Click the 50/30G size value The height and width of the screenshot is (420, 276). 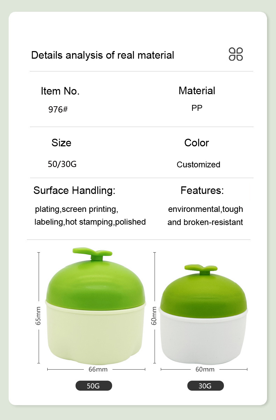click(x=62, y=164)
